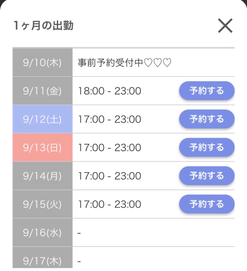
Task: Tap 予約する in the 9/14(月) row
Action: click(x=207, y=176)
